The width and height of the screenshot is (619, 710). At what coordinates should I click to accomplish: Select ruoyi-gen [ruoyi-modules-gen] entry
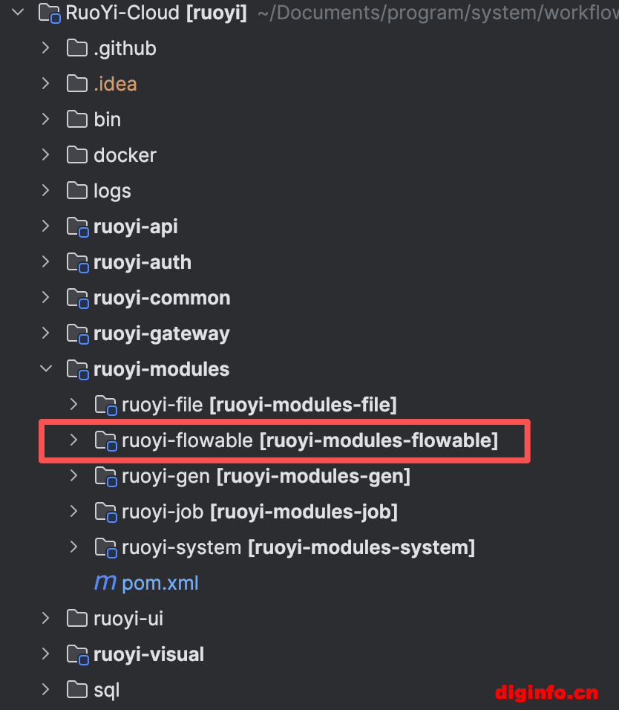266,476
